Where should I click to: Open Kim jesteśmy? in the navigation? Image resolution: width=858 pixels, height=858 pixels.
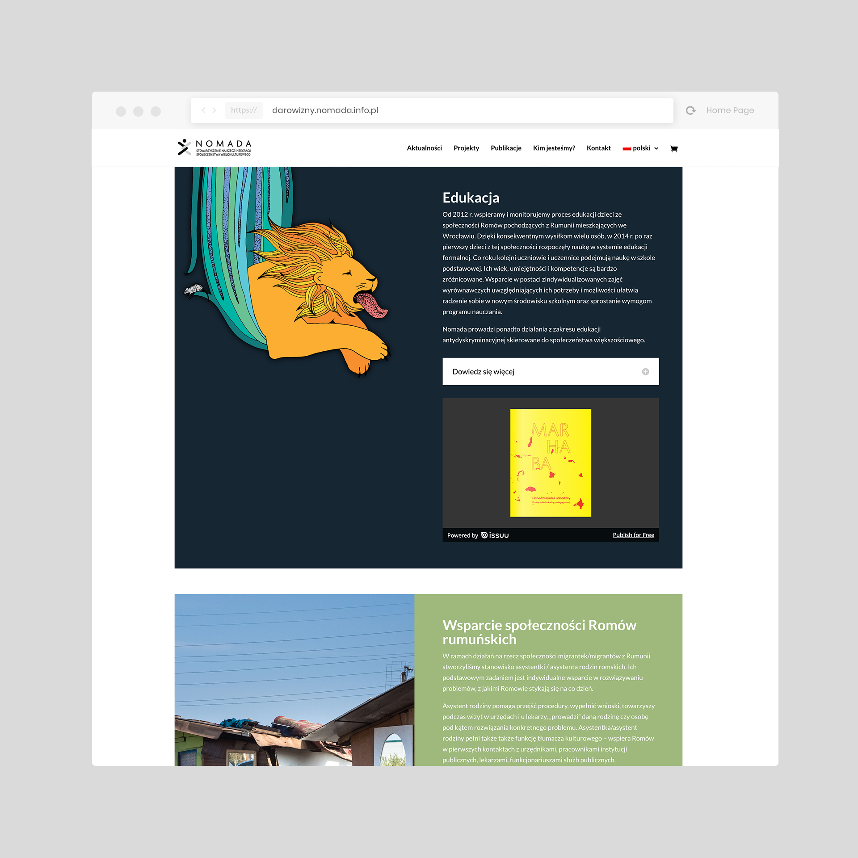(x=554, y=148)
